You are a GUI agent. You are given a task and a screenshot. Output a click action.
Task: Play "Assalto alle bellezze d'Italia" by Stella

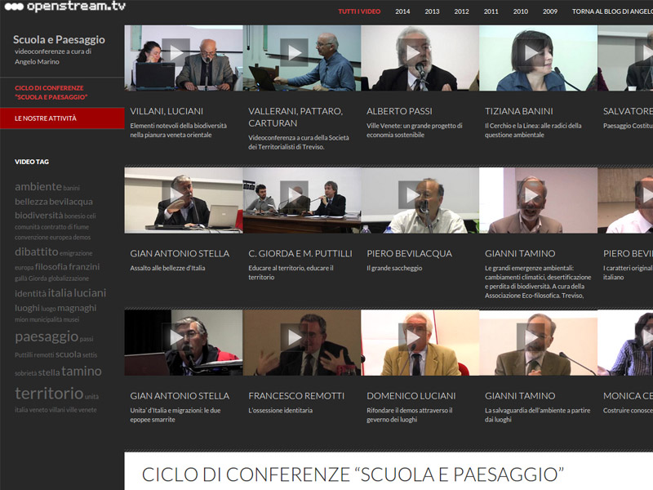point(178,195)
